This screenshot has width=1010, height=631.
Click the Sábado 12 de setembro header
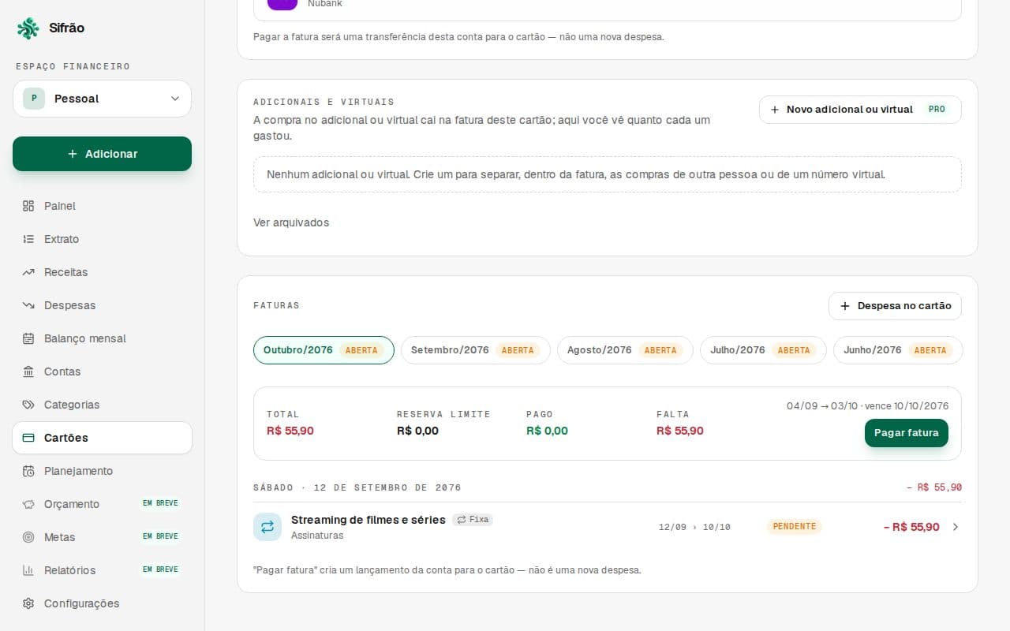[357, 487]
